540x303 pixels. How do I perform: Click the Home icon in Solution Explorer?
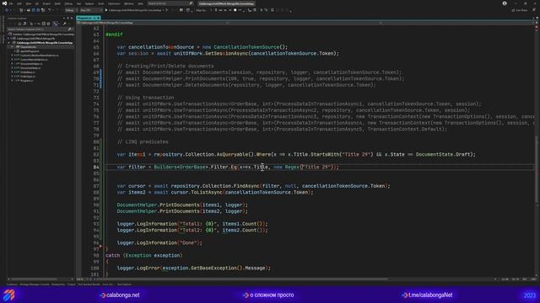[19, 24]
